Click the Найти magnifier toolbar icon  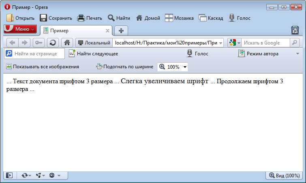point(111,18)
